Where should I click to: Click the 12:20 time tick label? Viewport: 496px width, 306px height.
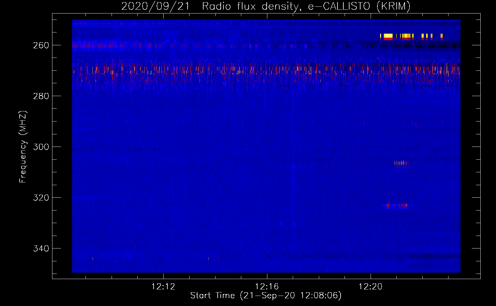pyautogui.click(x=371, y=287)
